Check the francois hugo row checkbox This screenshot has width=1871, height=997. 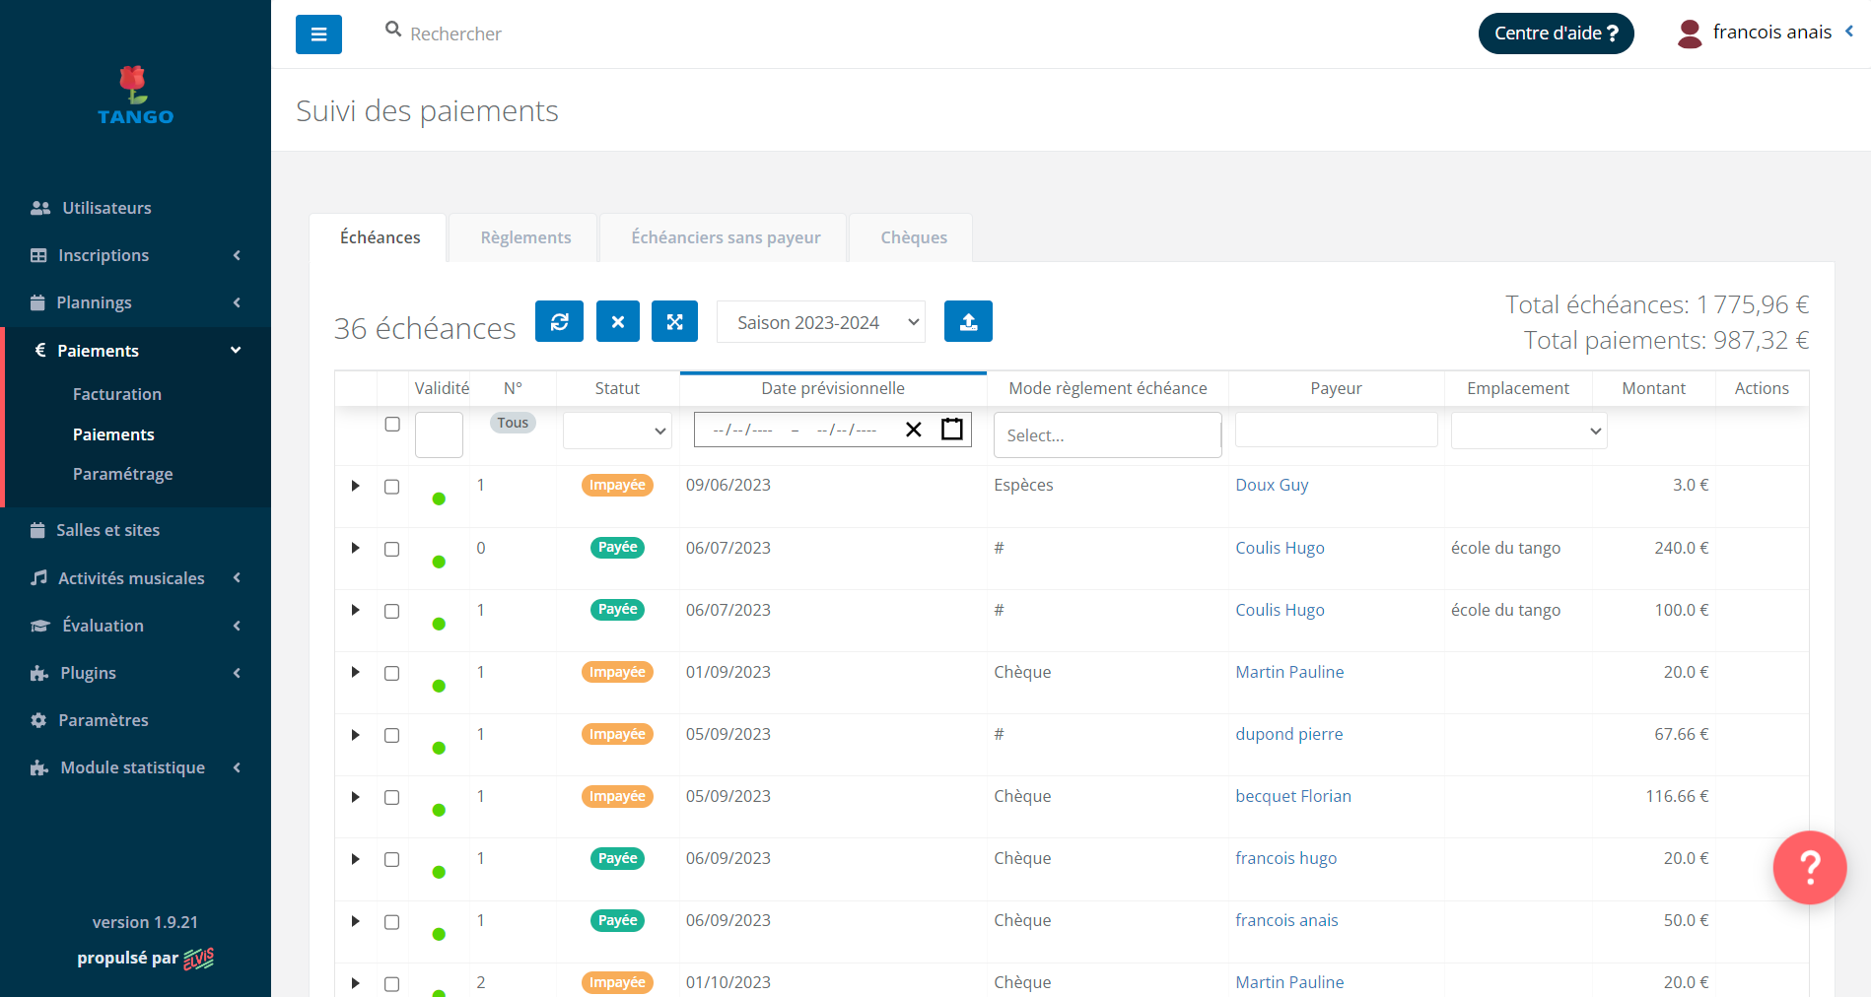click(x=391, y=859)
